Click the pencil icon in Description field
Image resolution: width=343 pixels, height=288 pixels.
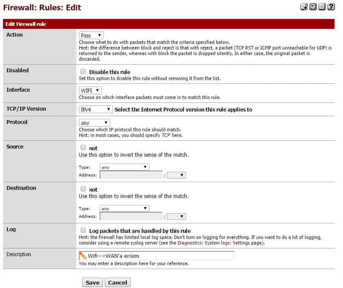pyautogui.click(x=83, y=256)
